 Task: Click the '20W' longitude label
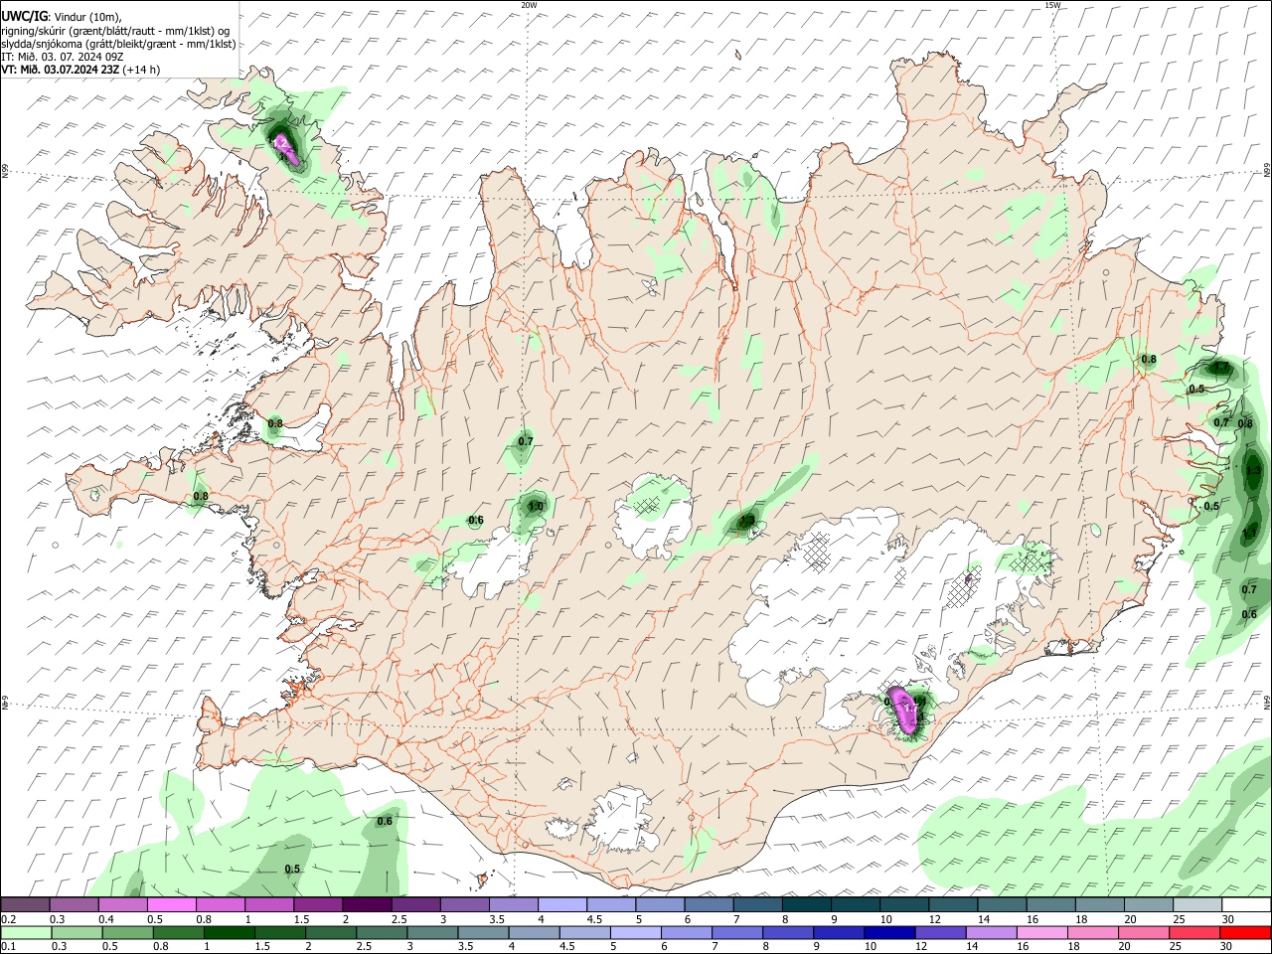(x=529, y=5)
